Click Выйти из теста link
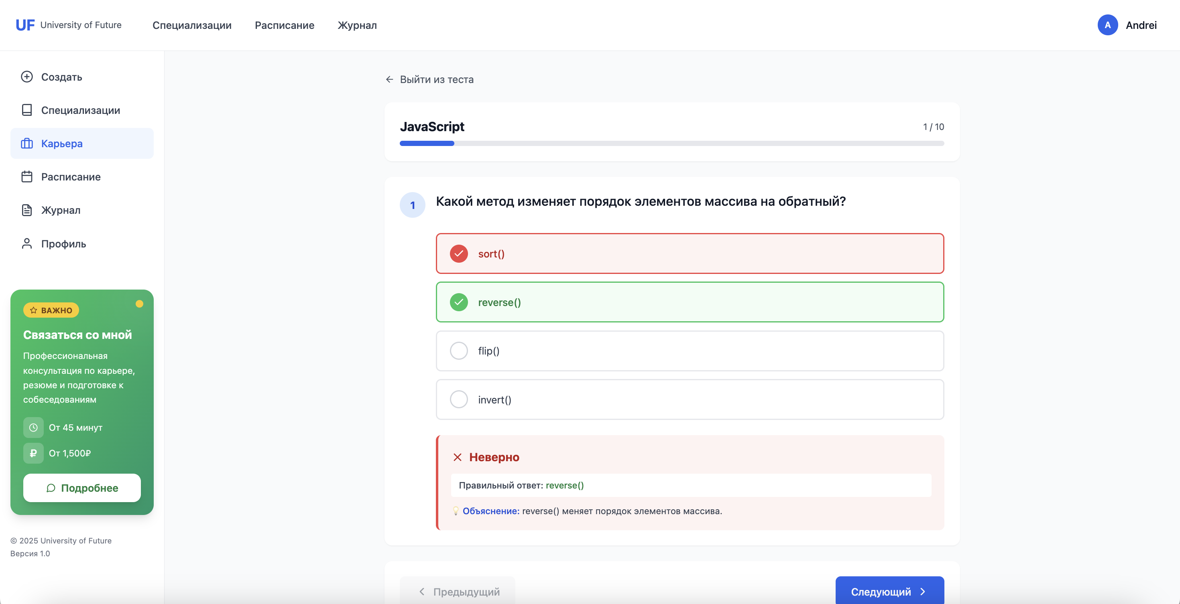This screenshot has height=604, width=1180. click(429, 79)
